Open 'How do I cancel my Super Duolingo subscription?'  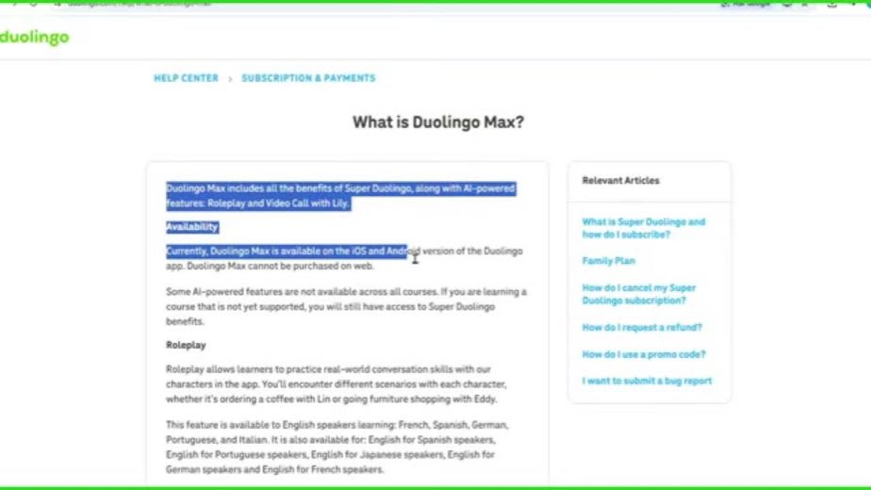point(638,294)
